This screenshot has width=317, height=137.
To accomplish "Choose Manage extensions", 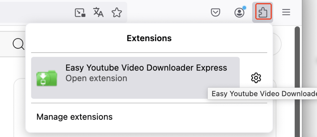I will [x=74, y=117].
